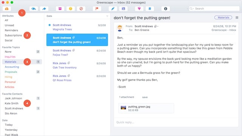Select the Inquiries topic
Image resolution: width=242 pixels, height=136 pixels.
[x=10, y=57]
